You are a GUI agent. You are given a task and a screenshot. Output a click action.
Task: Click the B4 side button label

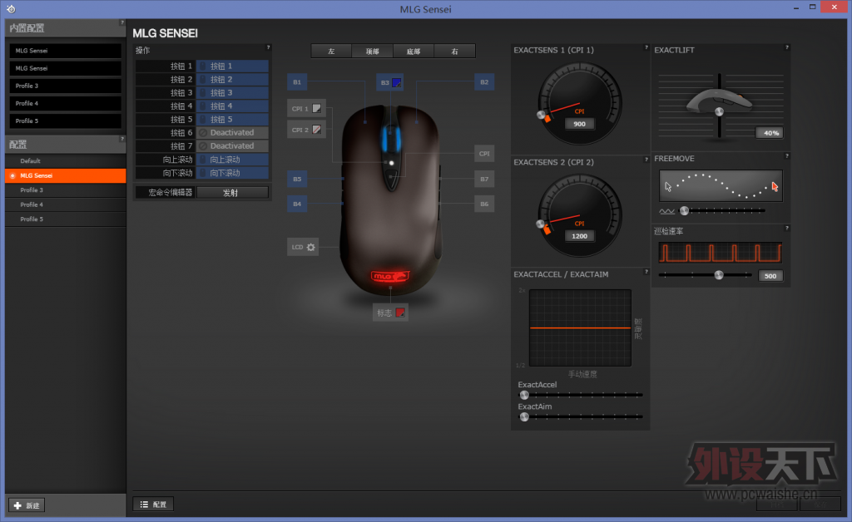pos(297,204)
